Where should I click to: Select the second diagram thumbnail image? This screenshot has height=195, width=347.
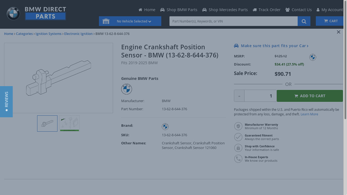[69, 123]
